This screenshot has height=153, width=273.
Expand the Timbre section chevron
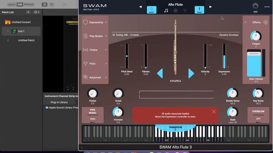pyautogui.click(x=106, y=50)
